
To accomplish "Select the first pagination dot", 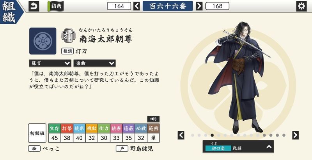I will [x=193, y=135].
